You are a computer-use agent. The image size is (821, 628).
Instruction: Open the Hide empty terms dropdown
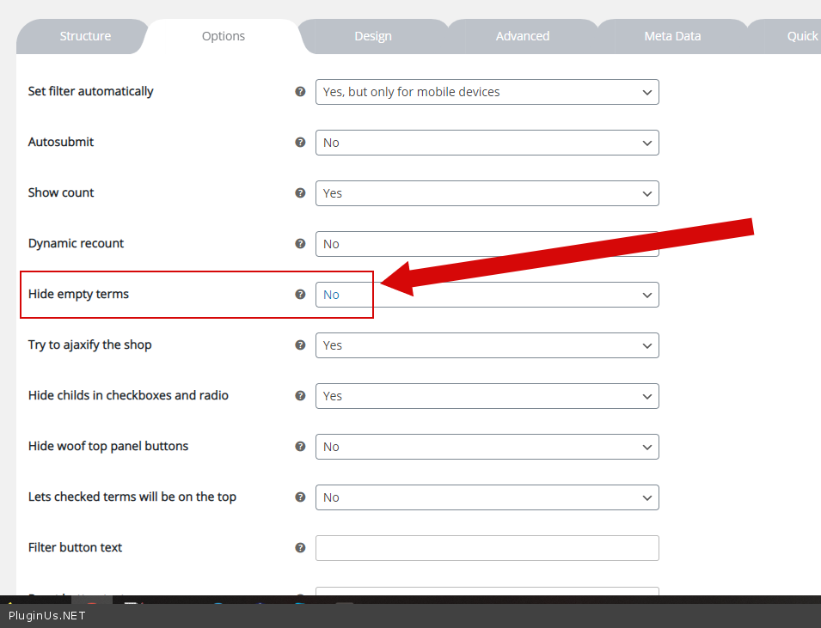tap(487, 295)
